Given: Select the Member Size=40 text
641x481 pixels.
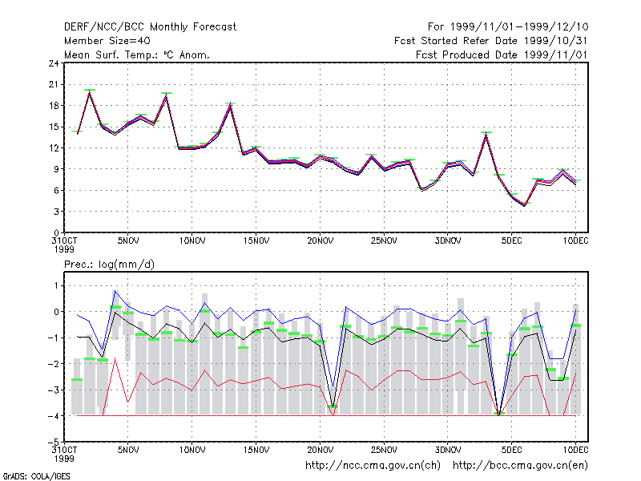Looking at the screenshot, I should point(107,41).
